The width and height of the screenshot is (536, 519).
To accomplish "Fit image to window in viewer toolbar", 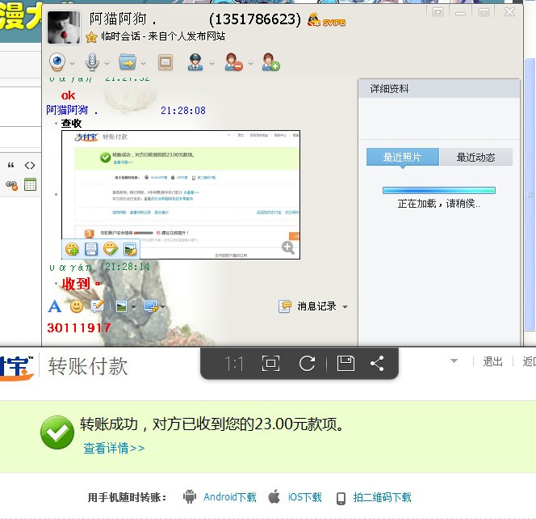I will (x=270, y=363).
